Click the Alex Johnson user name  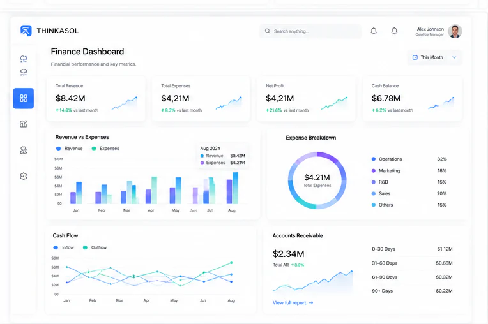pos(430,29)
